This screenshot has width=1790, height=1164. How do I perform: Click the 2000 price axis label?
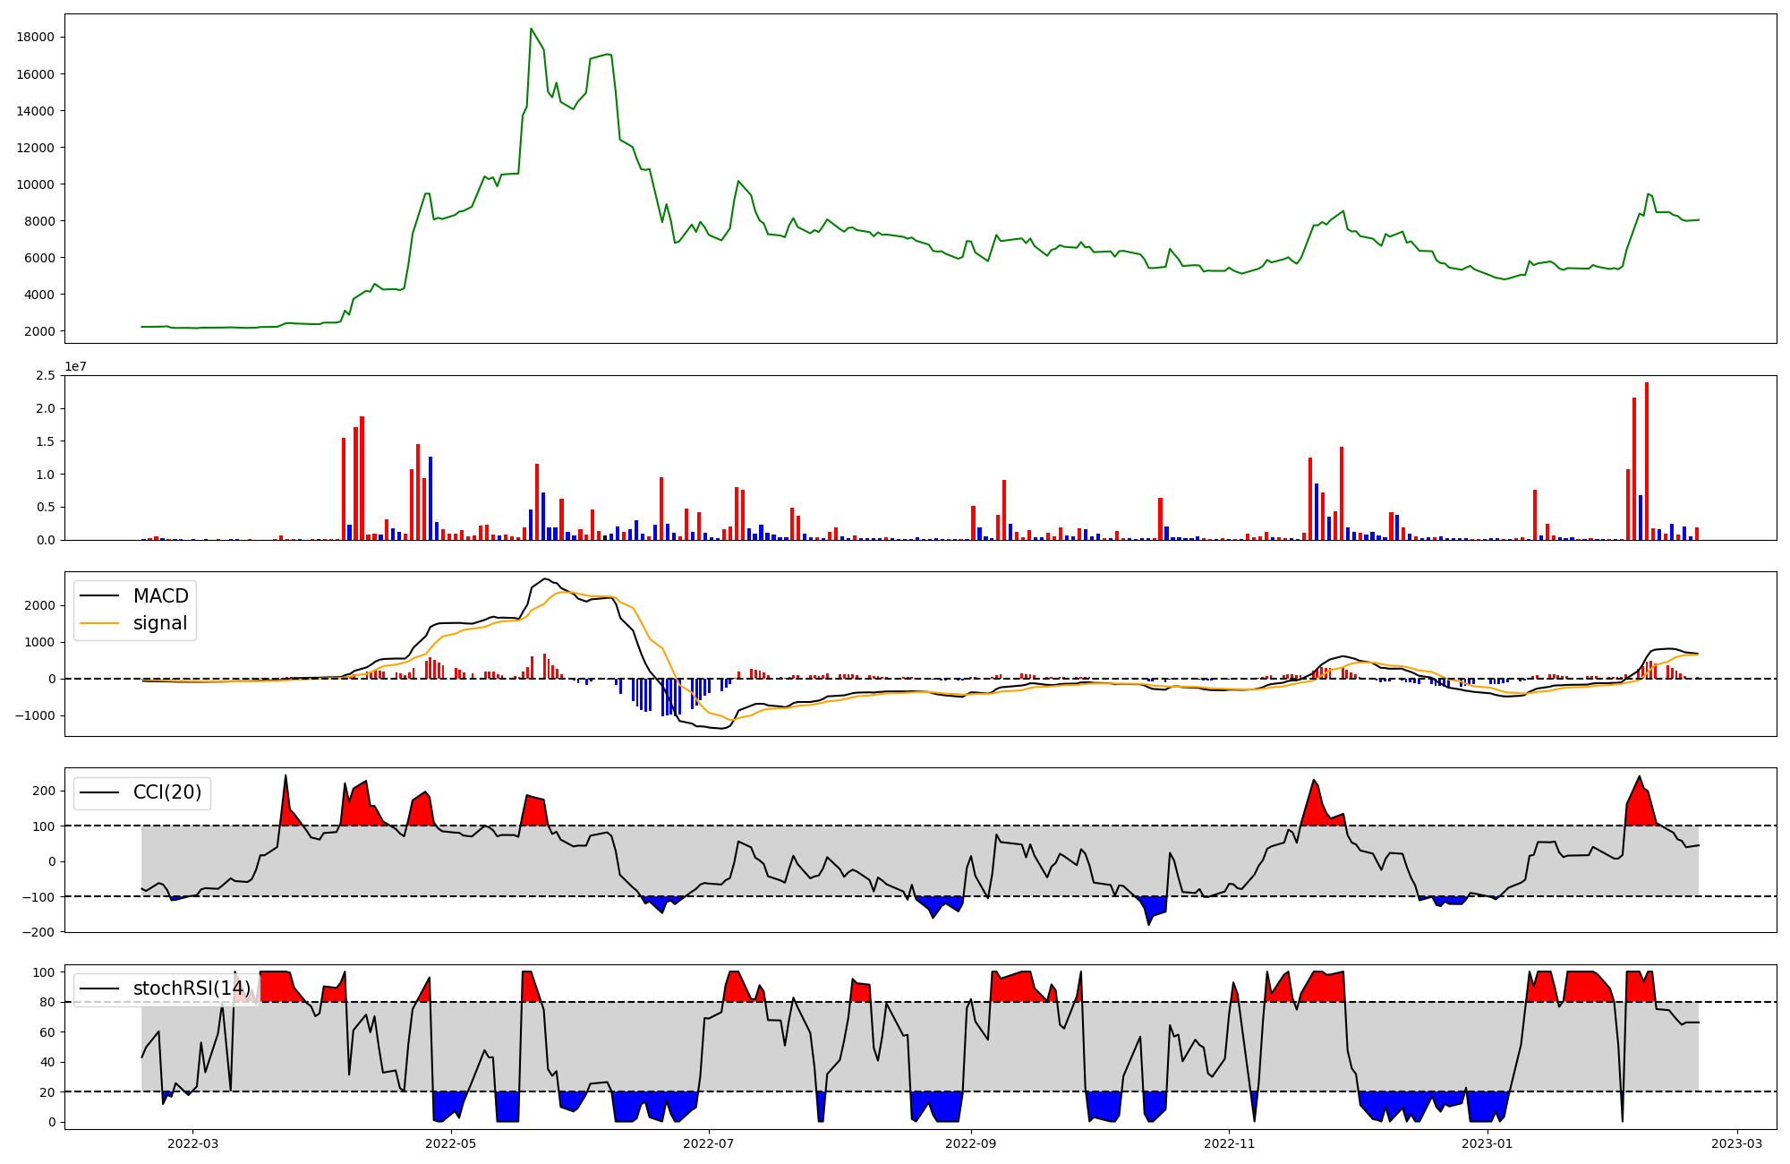tap(39, 331)
